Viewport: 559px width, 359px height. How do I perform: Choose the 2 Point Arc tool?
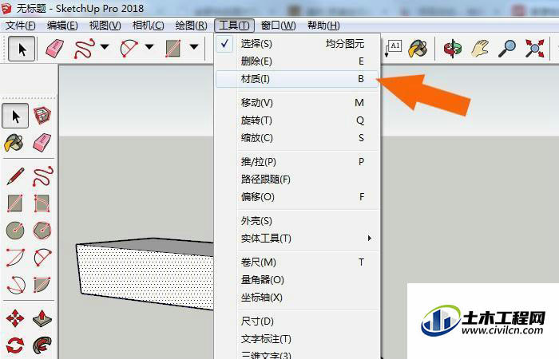click(42, 257)
